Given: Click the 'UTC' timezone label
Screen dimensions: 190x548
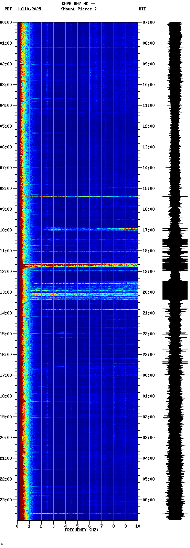Looking at the screenshot, I should (x=142, y=9).
